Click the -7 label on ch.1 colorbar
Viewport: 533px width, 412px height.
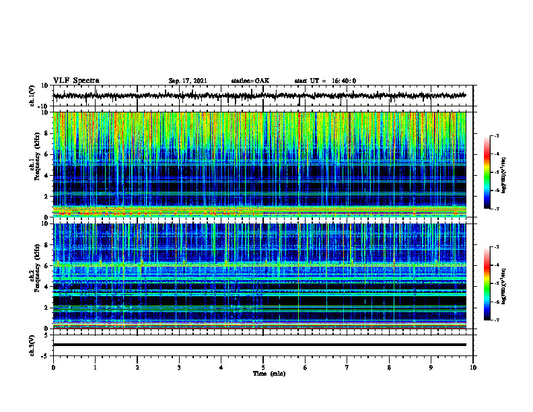496,209
